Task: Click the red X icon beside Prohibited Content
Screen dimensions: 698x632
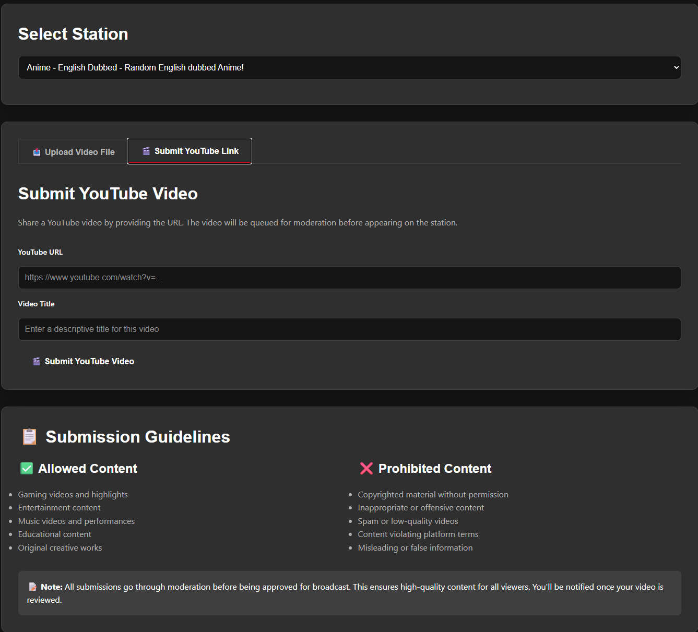Action: (x=366, y=468)
